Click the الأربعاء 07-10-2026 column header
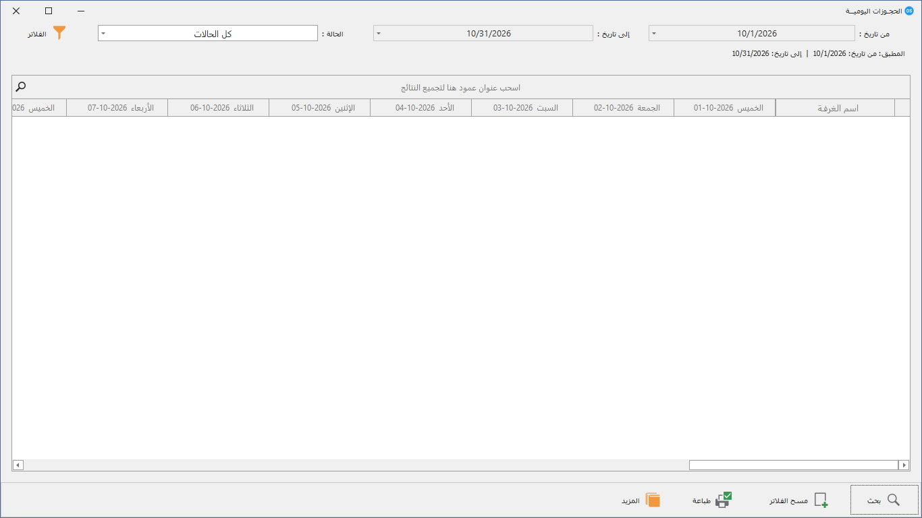This screenshot has width=922, height=518. tap(117, 108)
